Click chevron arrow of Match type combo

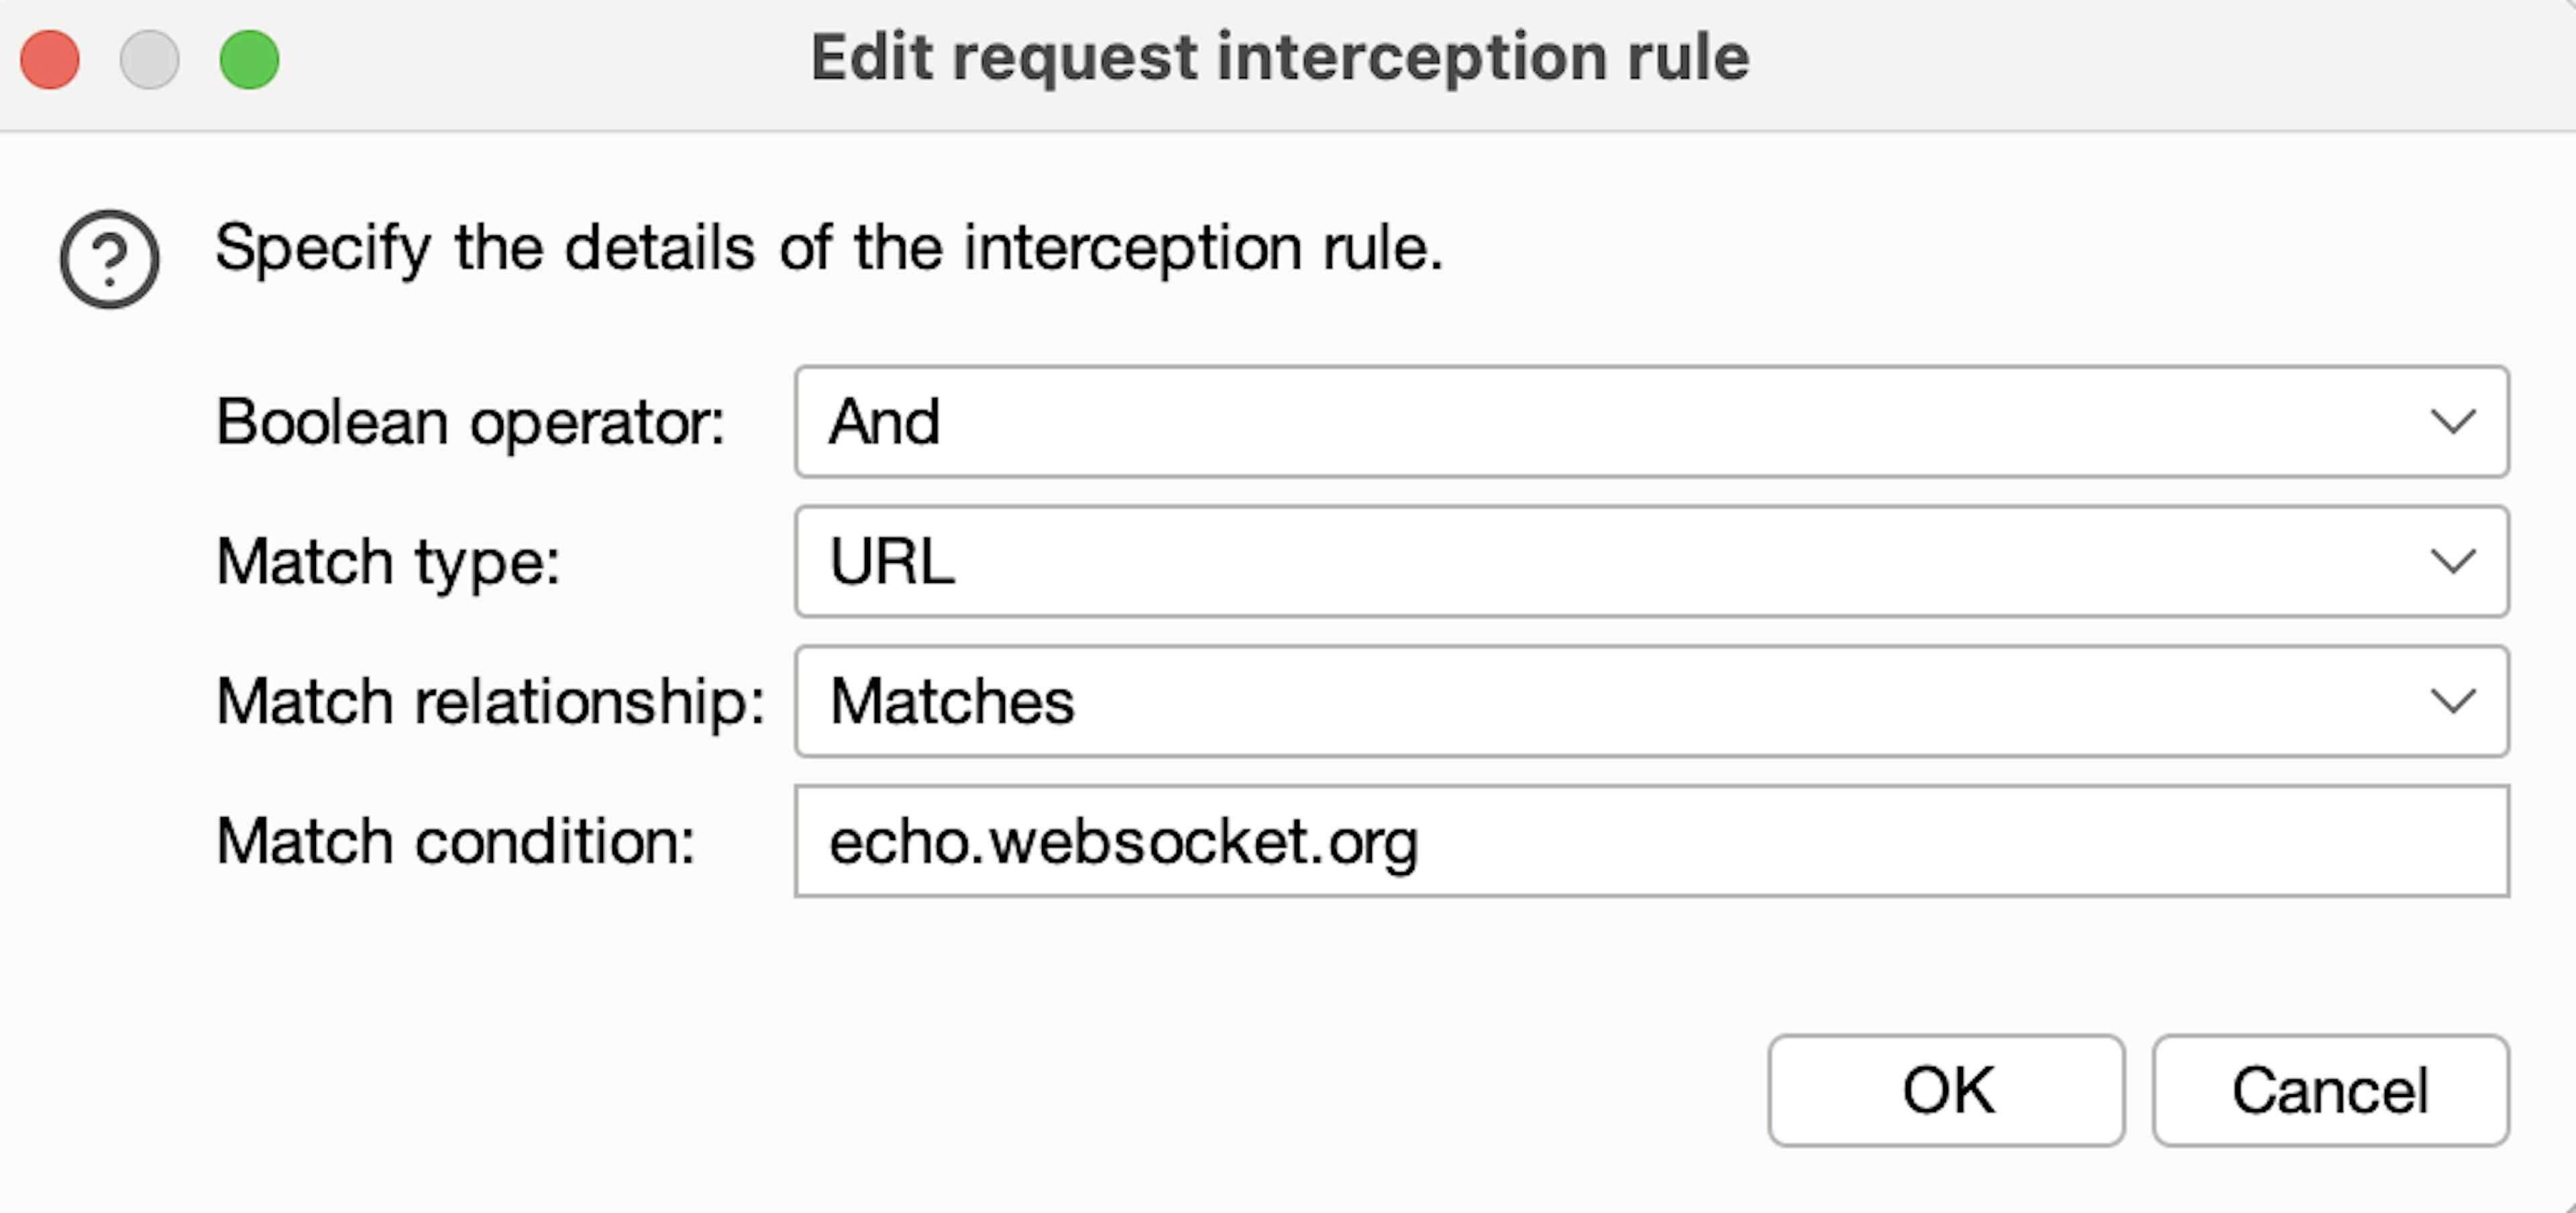2452,561
